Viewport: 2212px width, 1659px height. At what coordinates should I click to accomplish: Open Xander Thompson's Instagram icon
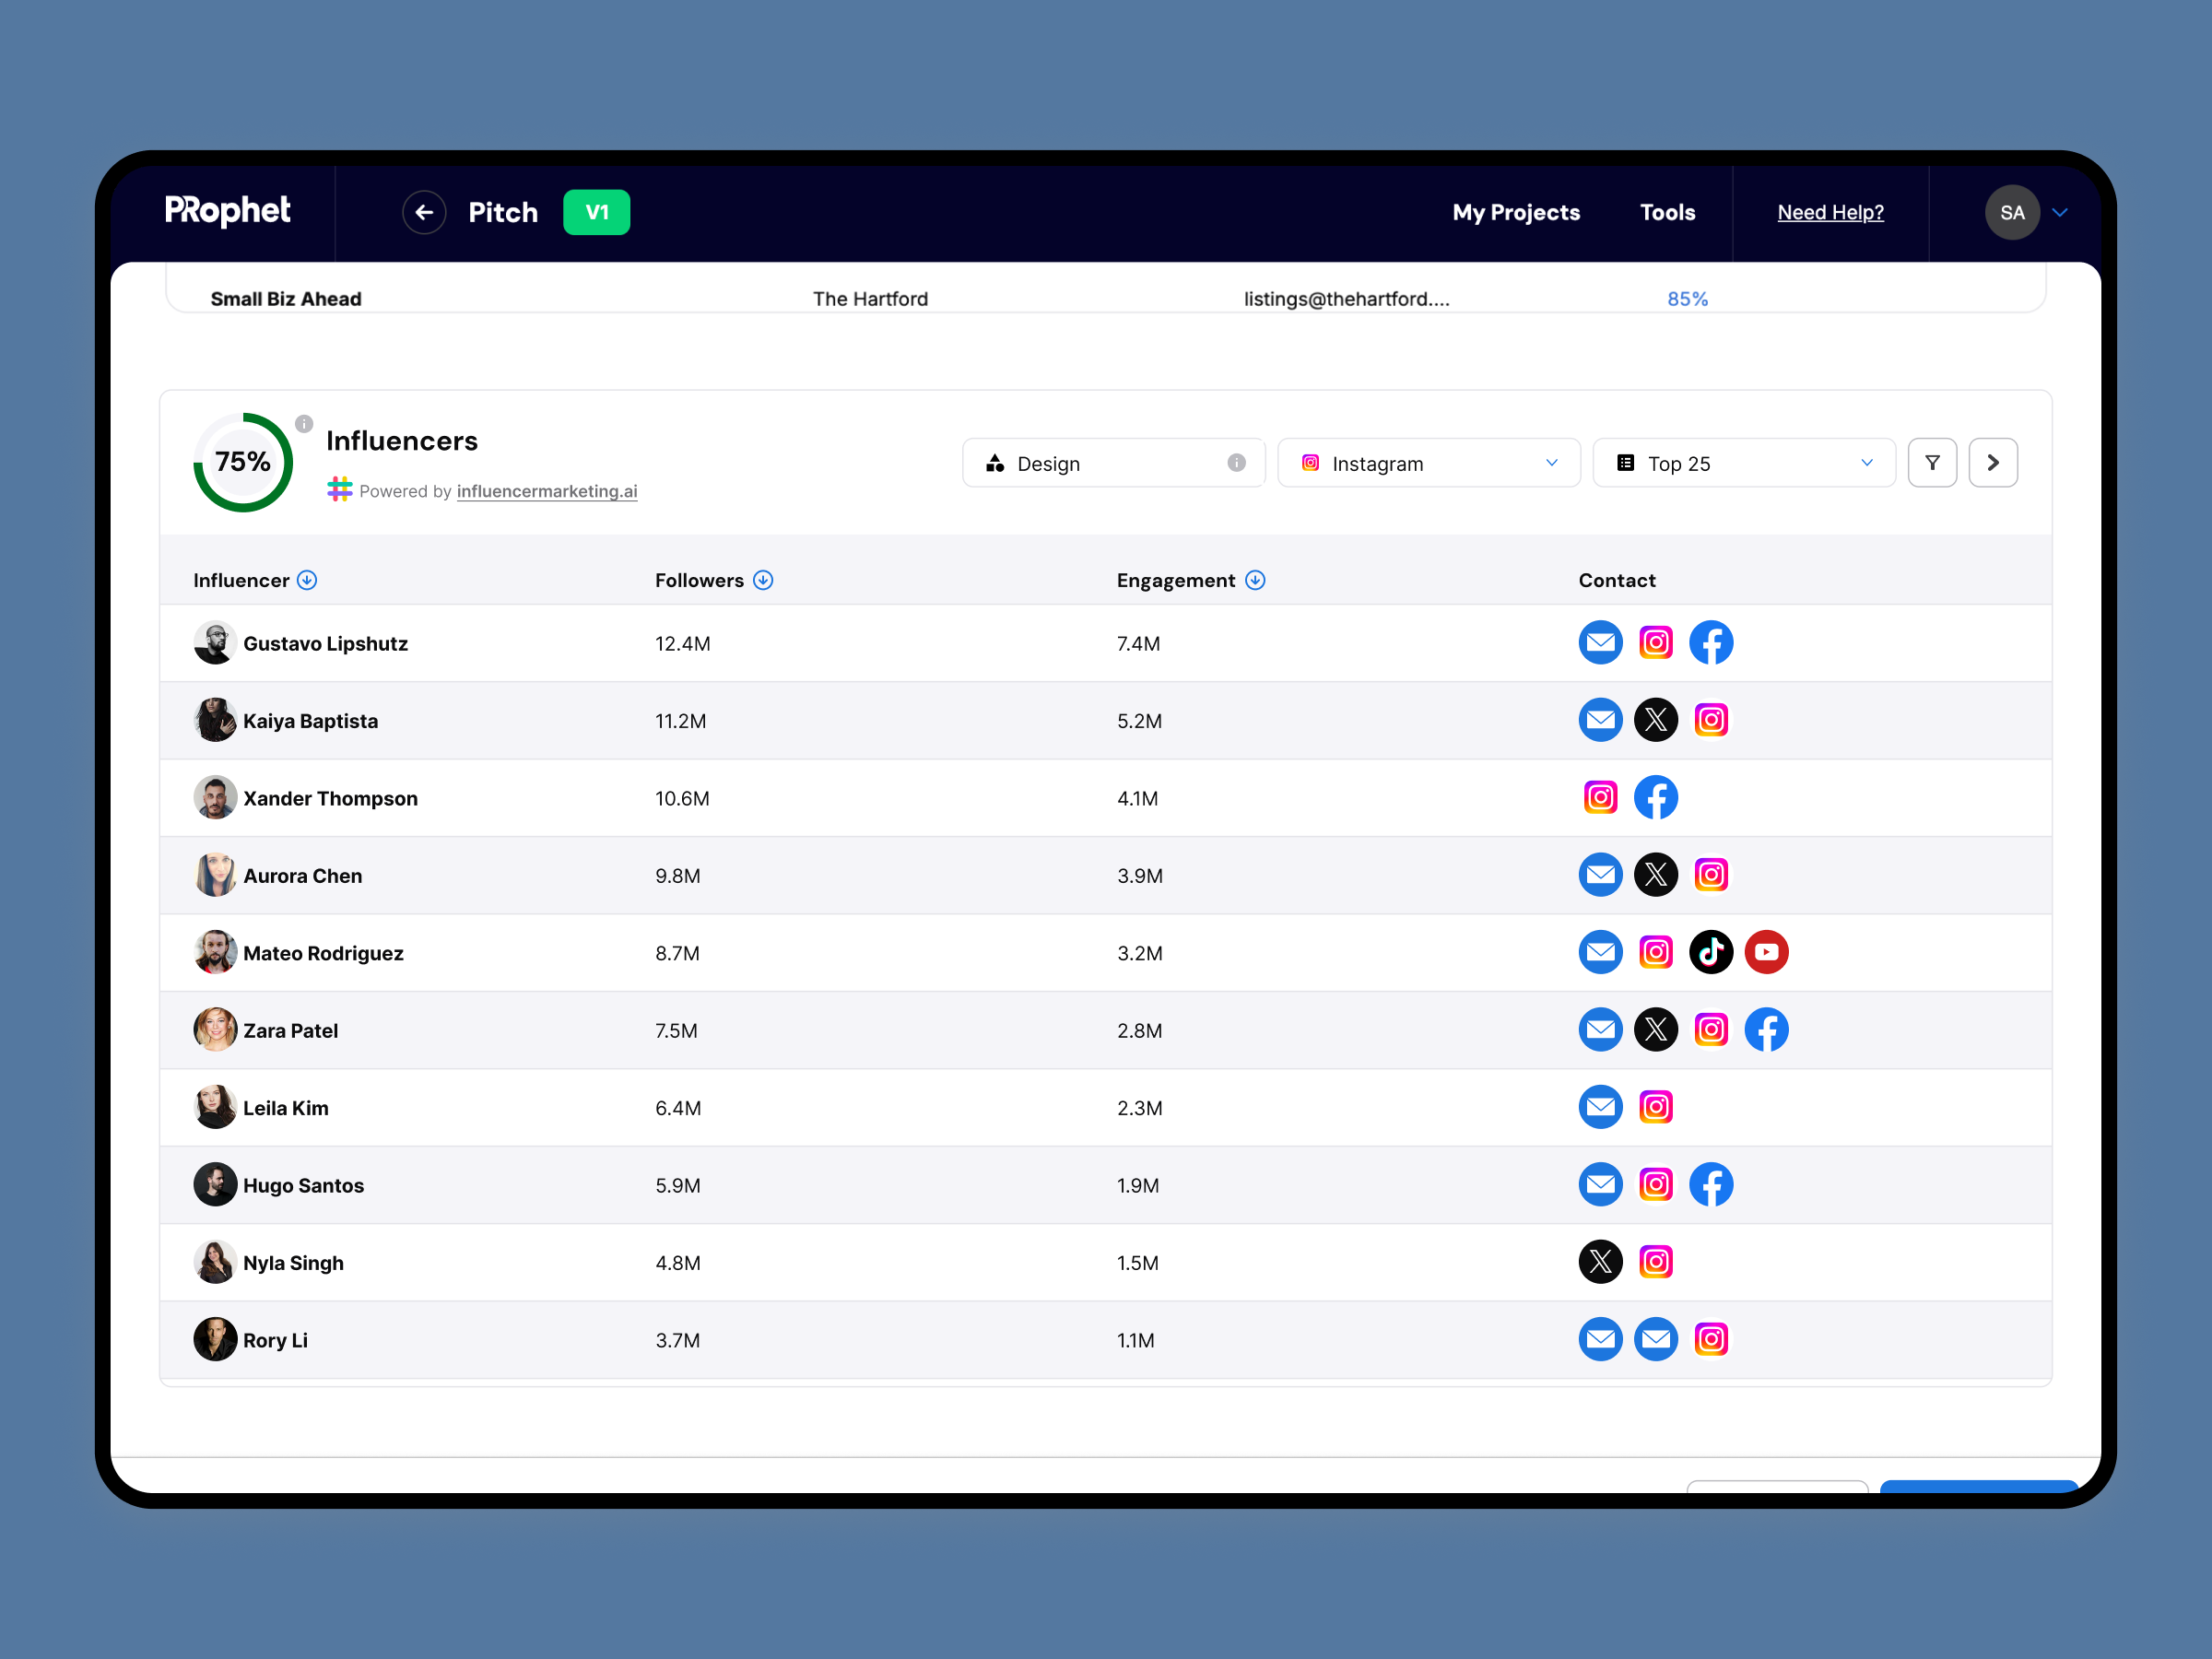(x=1600, y=797)
